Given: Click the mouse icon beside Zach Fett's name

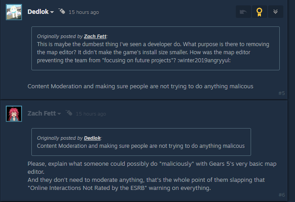Looking at the screenshot, I should pos(69,113).
